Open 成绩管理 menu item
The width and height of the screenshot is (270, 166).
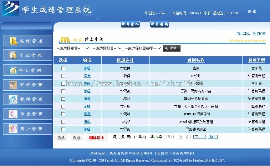point(27,41)
